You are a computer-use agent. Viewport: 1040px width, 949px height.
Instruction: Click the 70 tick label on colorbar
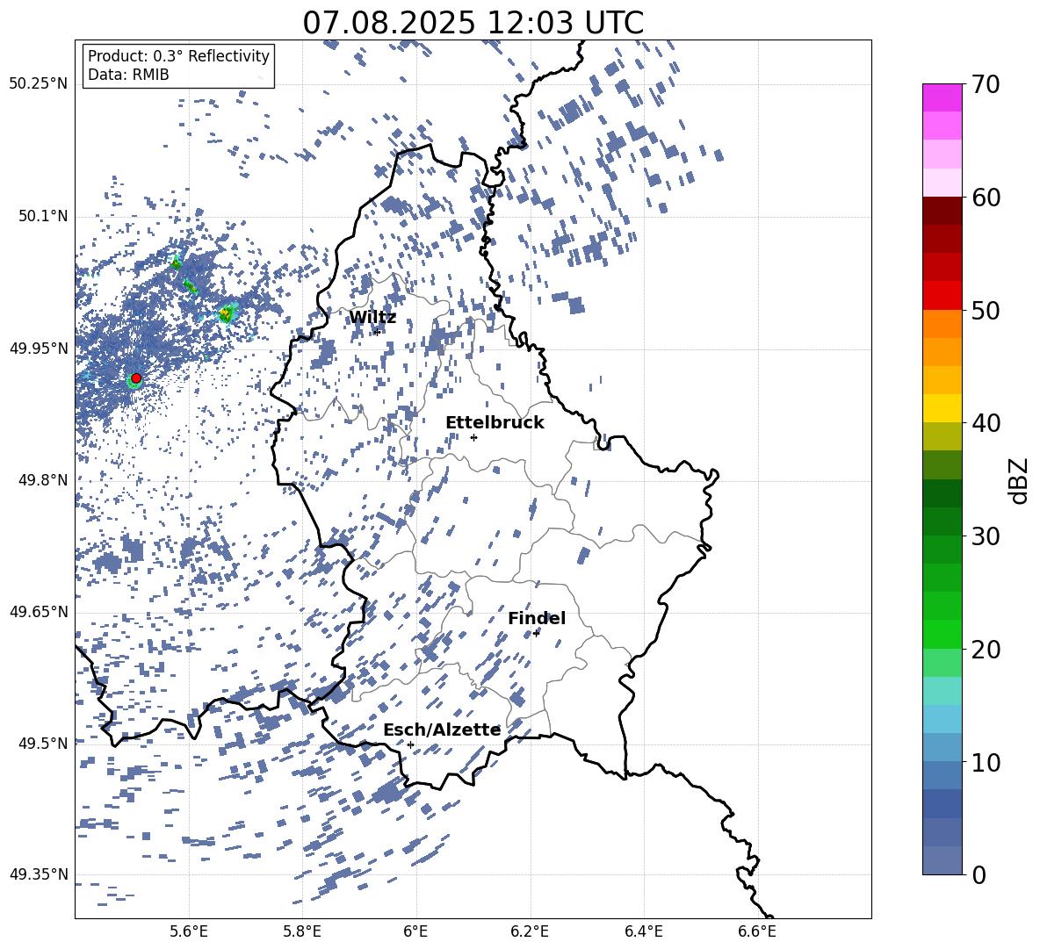coord(986,85)
